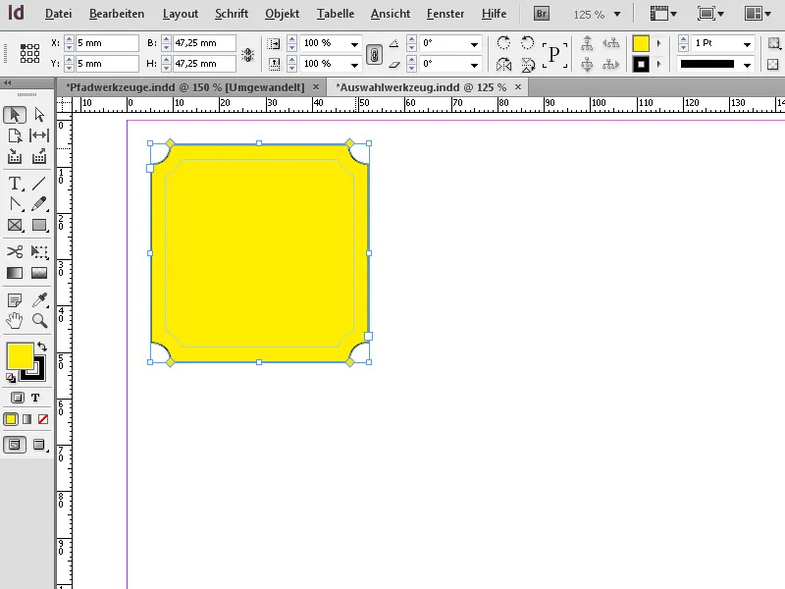
Task: Select the Content Collector tool
Action: 15,156
